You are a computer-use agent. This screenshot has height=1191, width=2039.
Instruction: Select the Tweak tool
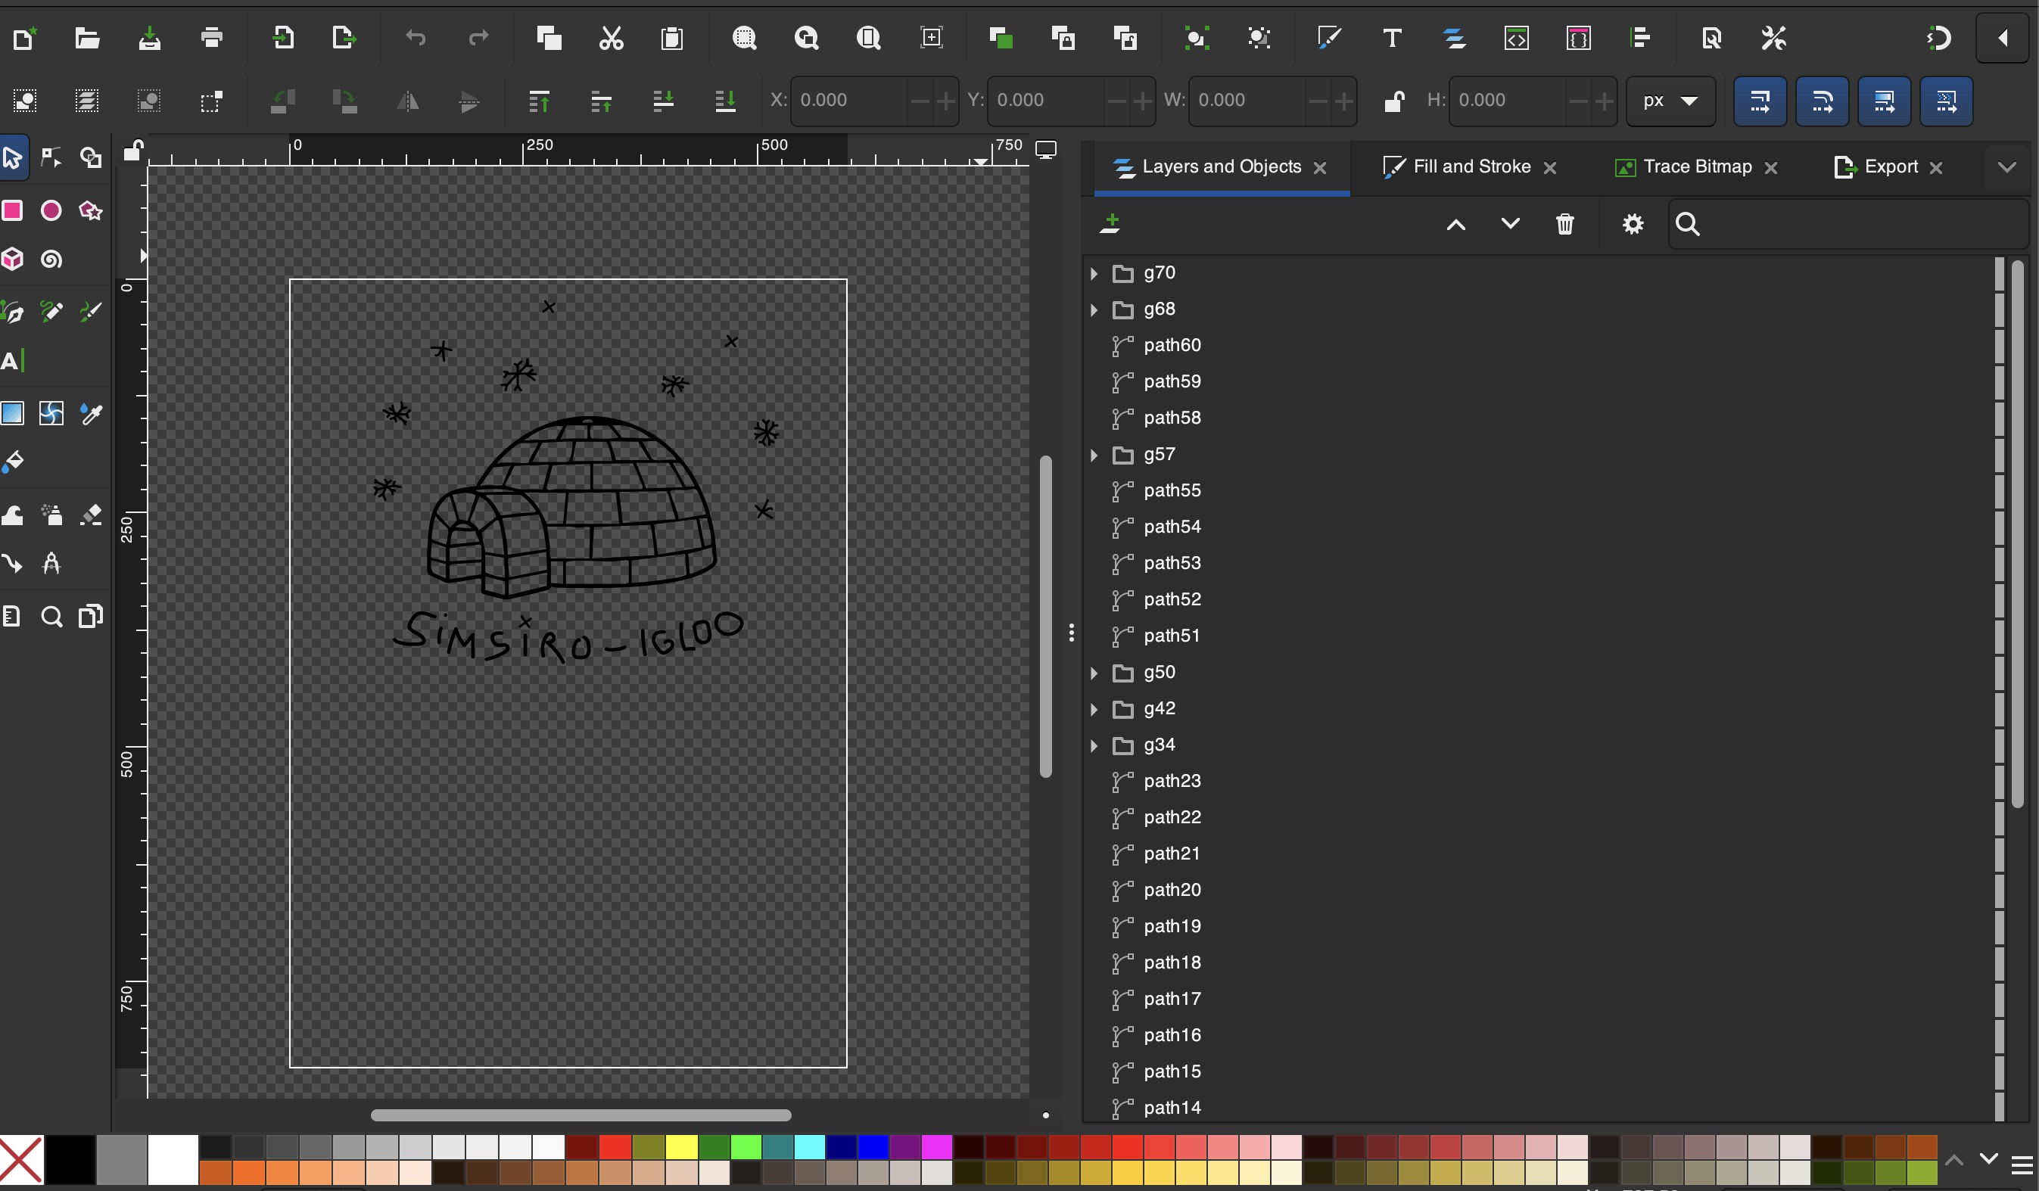[x=13, y=515]
